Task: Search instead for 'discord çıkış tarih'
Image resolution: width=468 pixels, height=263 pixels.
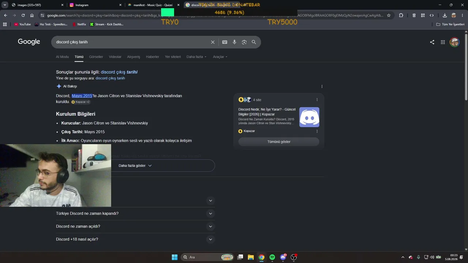Action: click(110, 78)
